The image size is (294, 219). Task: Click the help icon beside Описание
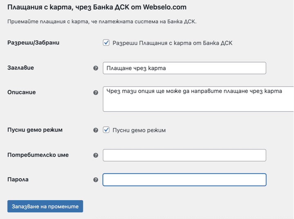pyautogui.click(x=96, y=93)
